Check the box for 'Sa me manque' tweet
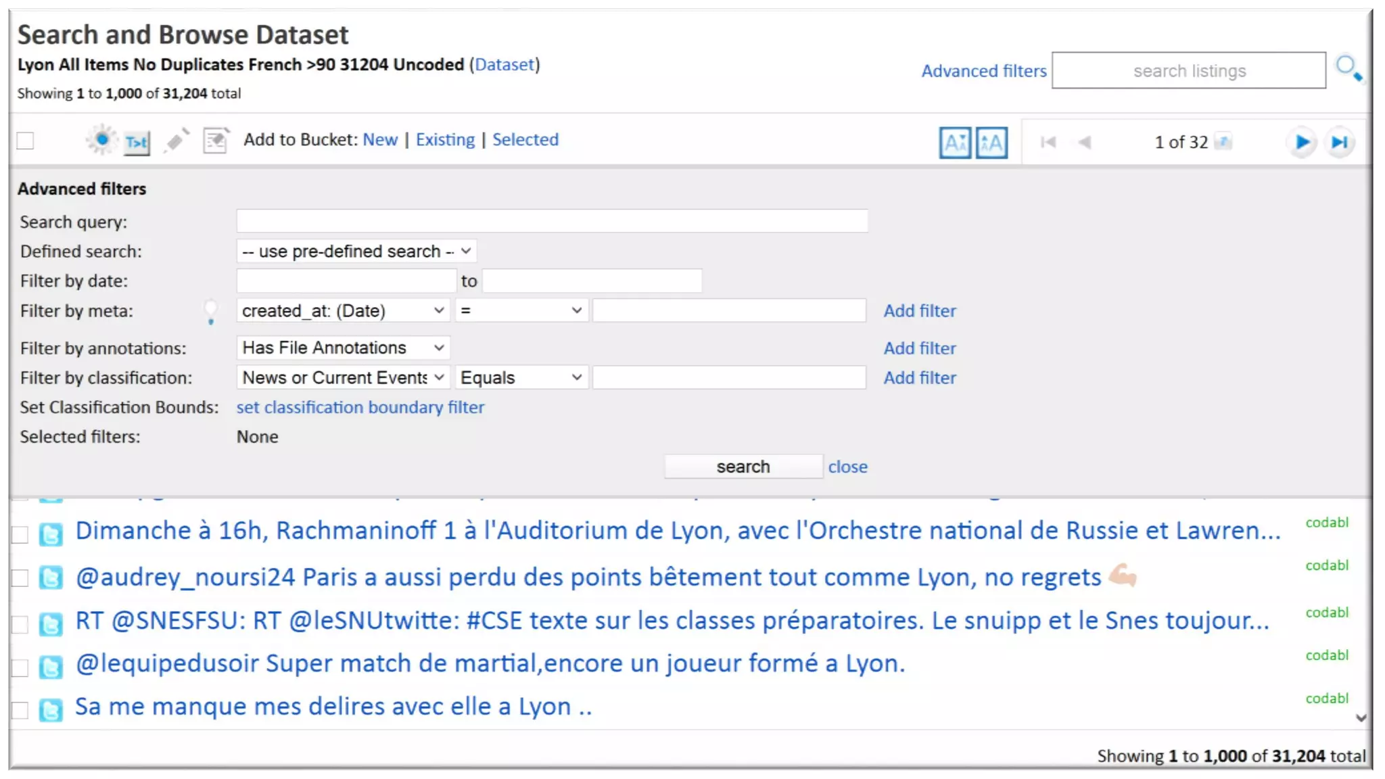The width and height of the screenshot is (1385, 779). point(20,711)
